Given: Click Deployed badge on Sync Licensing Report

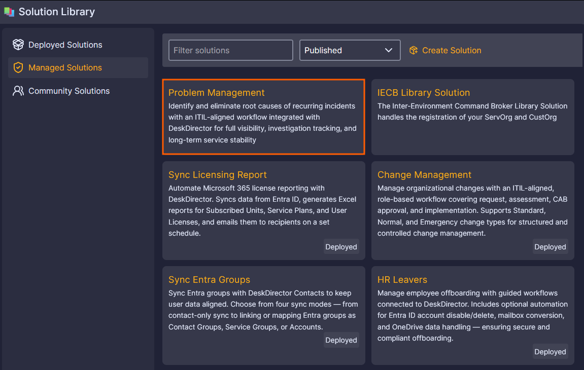Looking at the screenshot, I should tap(341, 247).
